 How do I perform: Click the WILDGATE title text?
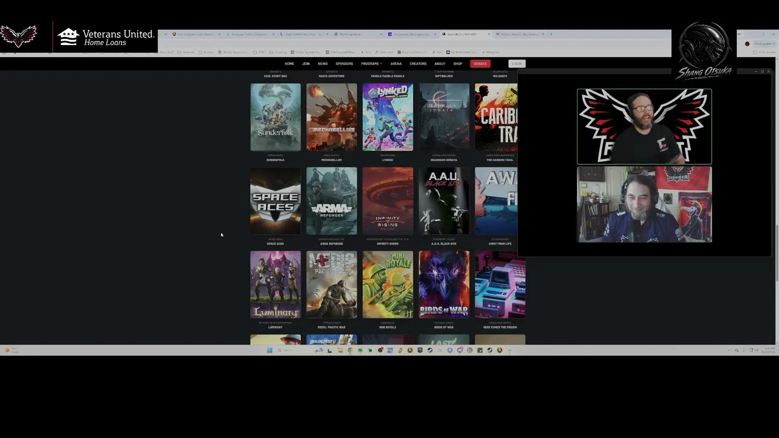[500, 76]
